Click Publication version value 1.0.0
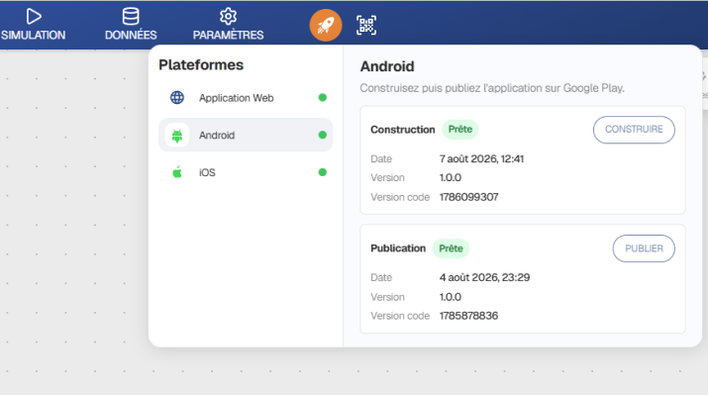 pyautogui.click(x=451, y=297)
